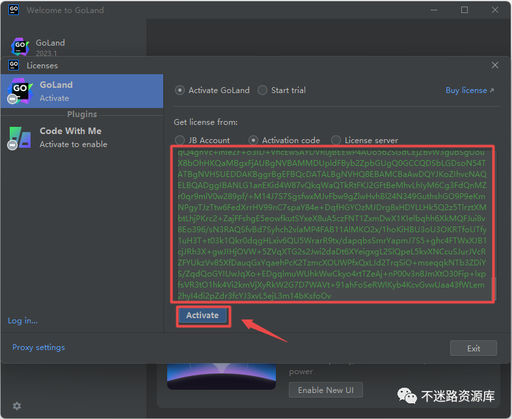Image resolution: width=512 pixels, height=419 pixels.
Task: Choose the Start trial option
Action: 262,90
